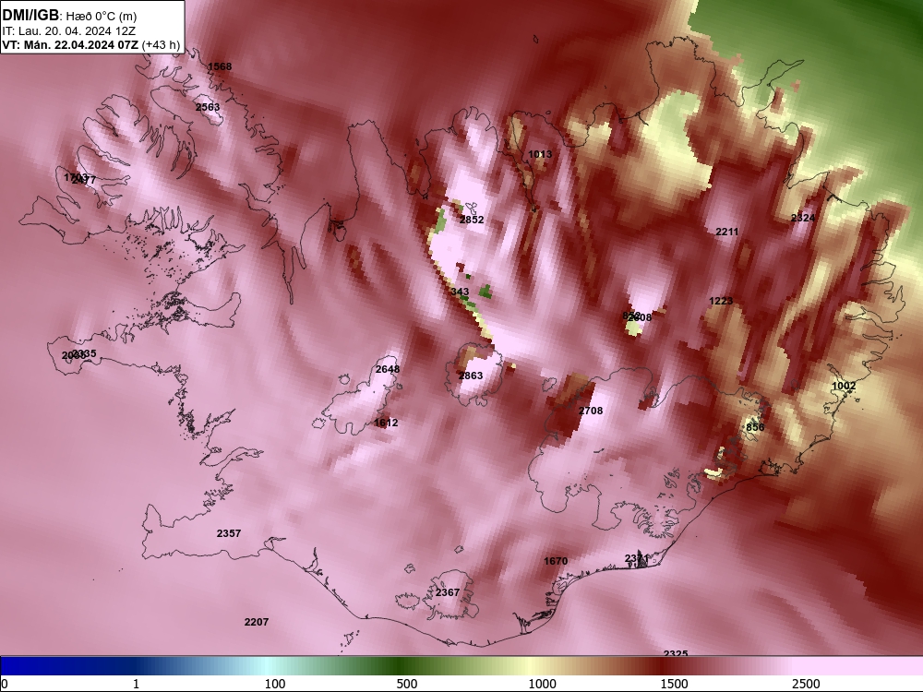The image size is (923, 692).
Task: Select the 856 map value
Action: pos(755,427)
